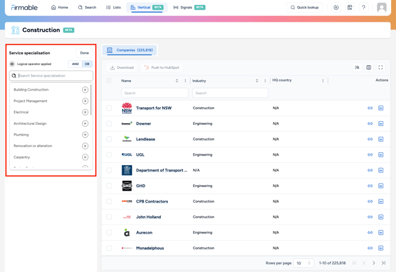Open the Lists tab
The height and width of the screenshot is (272, 396).
[114, 8]
